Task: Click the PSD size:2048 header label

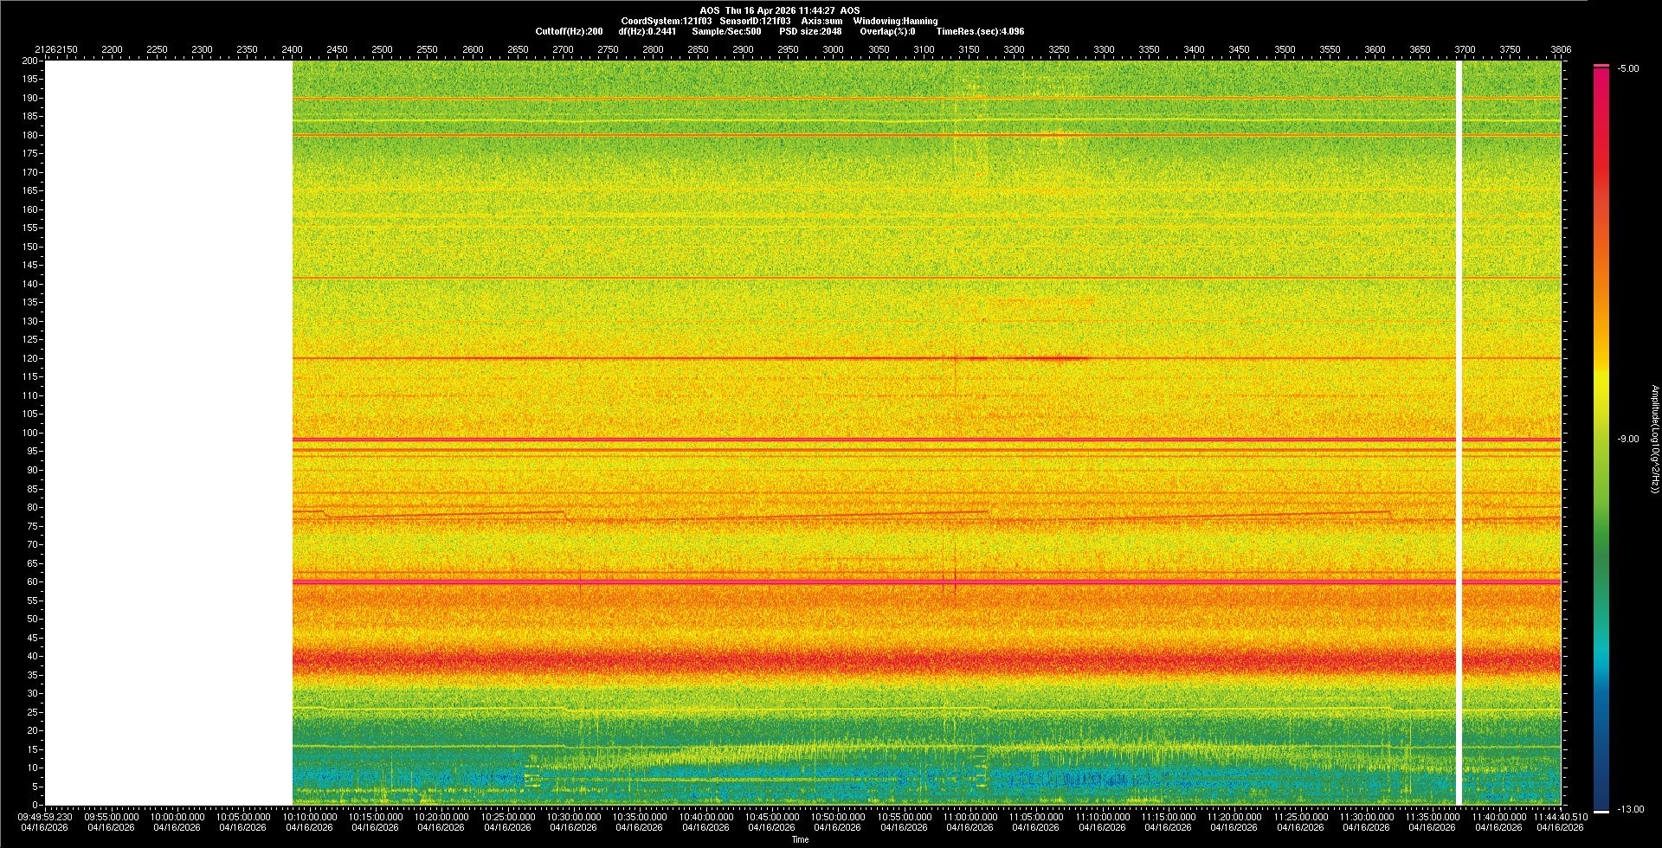Action: click(x=810, y=32)
